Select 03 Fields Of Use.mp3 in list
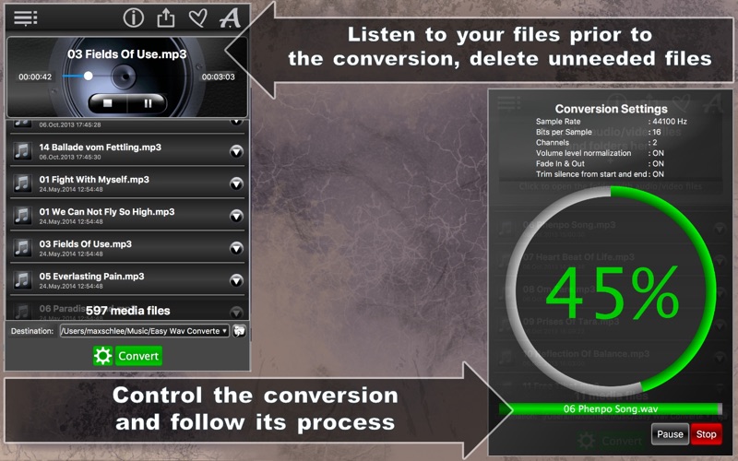This screenshot has width=738, height=461. [x=85, y=244]
